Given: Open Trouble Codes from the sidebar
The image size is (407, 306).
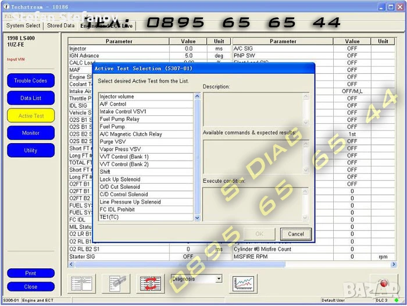Looking at the screenshot, I should point(31,80).
